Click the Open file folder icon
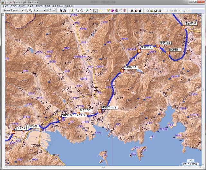206x170 pixels. coord(152,11)
